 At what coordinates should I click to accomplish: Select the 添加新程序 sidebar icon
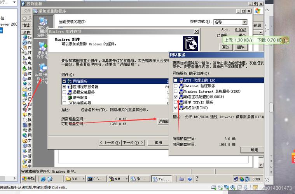point(43,47)
